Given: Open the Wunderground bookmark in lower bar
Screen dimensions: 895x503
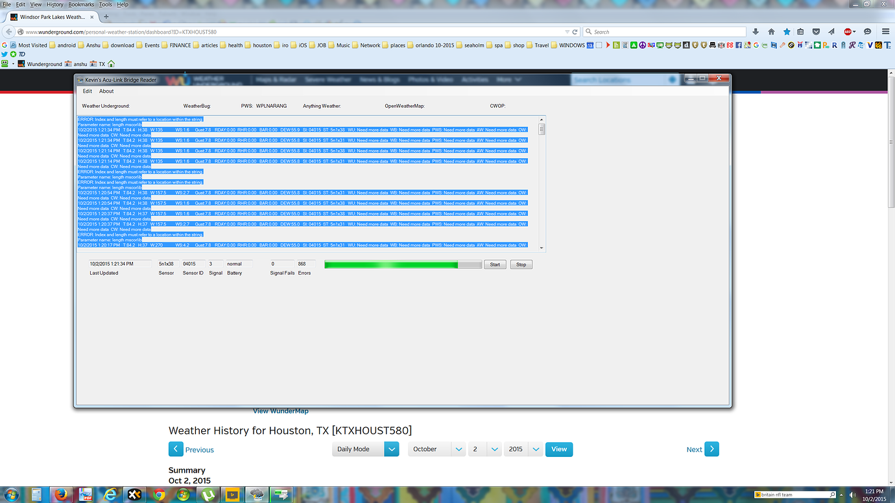Looking at the screenshot, I should tap(40, 64).
